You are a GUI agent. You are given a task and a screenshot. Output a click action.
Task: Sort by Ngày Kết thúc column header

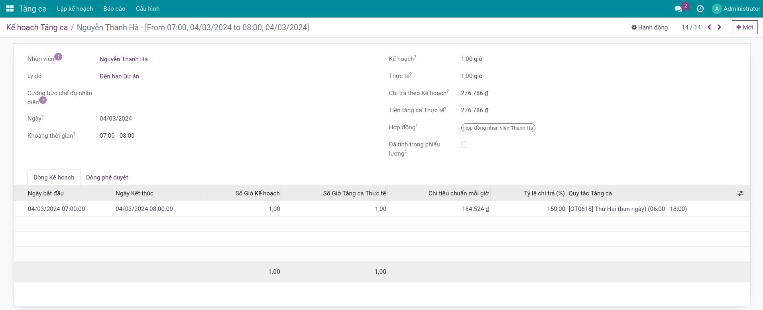click(157, 193)
